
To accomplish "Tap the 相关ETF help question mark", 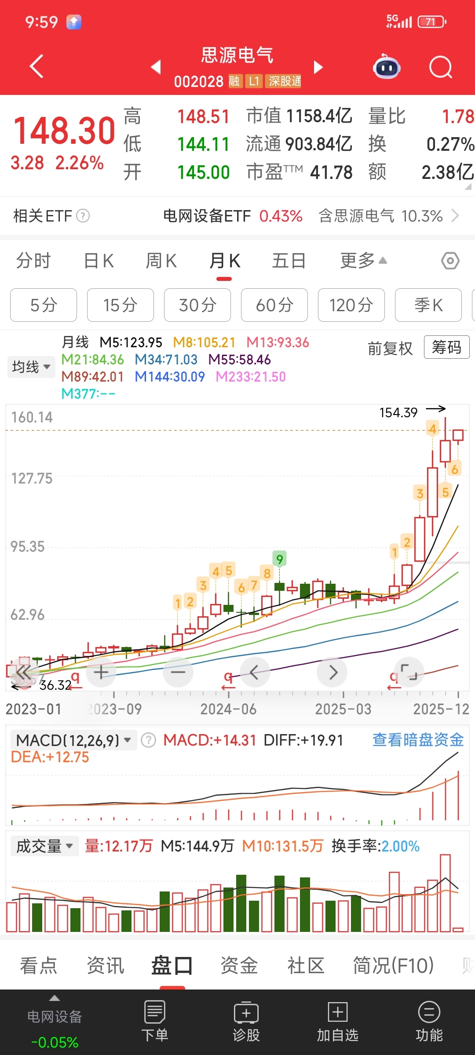I will click(x=83, y=216).
